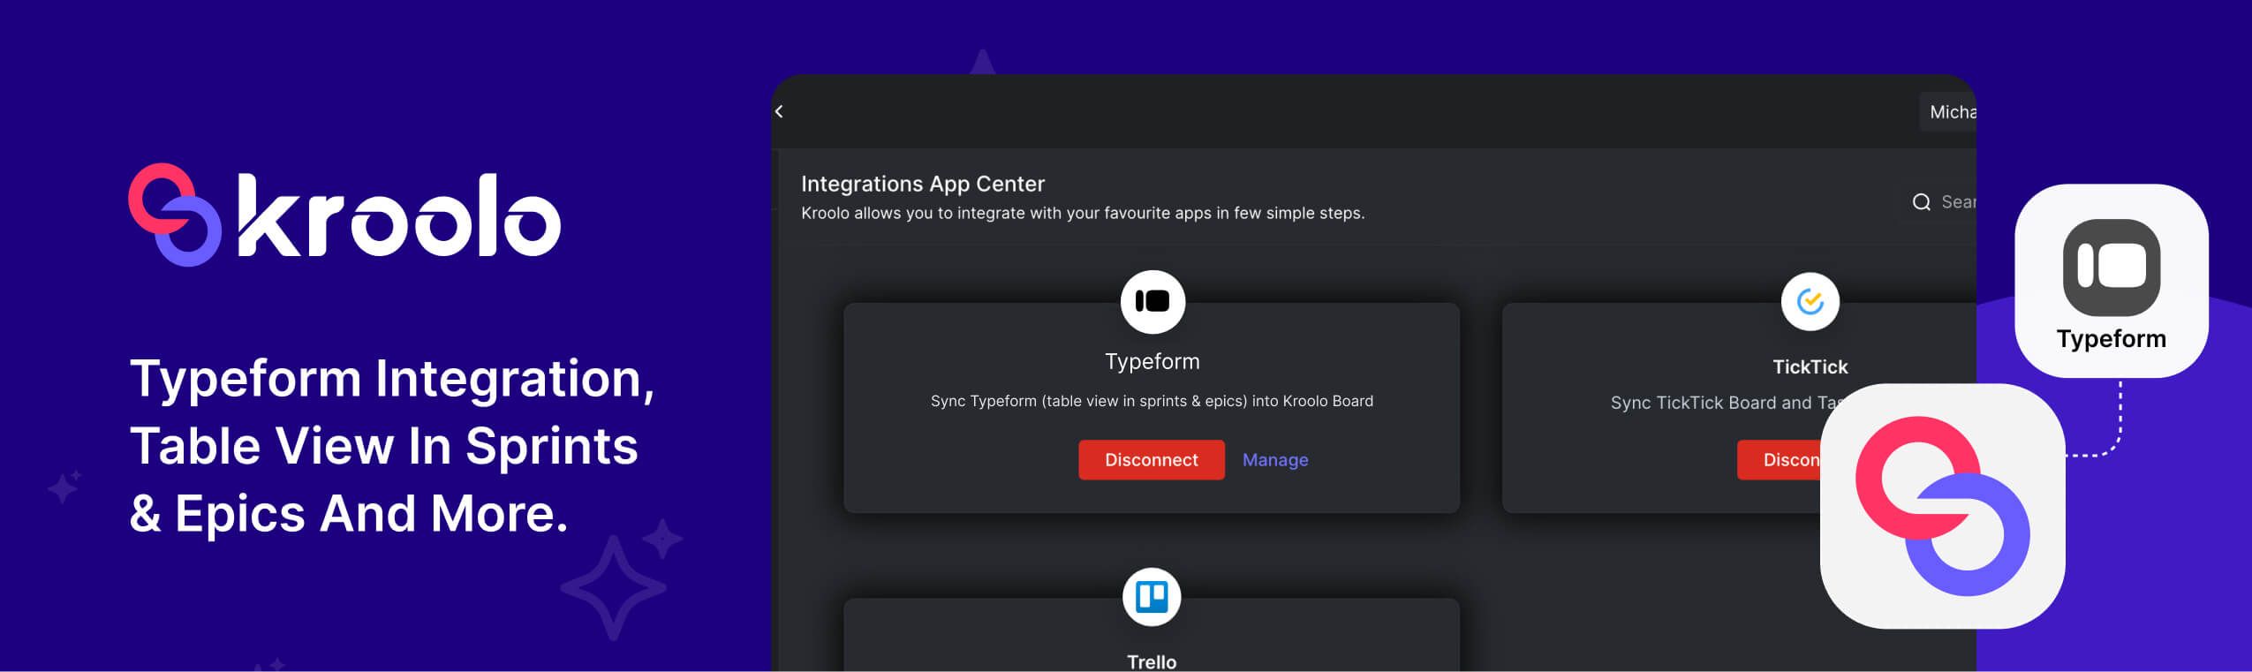
Task: Click the Integrations App Center heading
Action: 922,184
